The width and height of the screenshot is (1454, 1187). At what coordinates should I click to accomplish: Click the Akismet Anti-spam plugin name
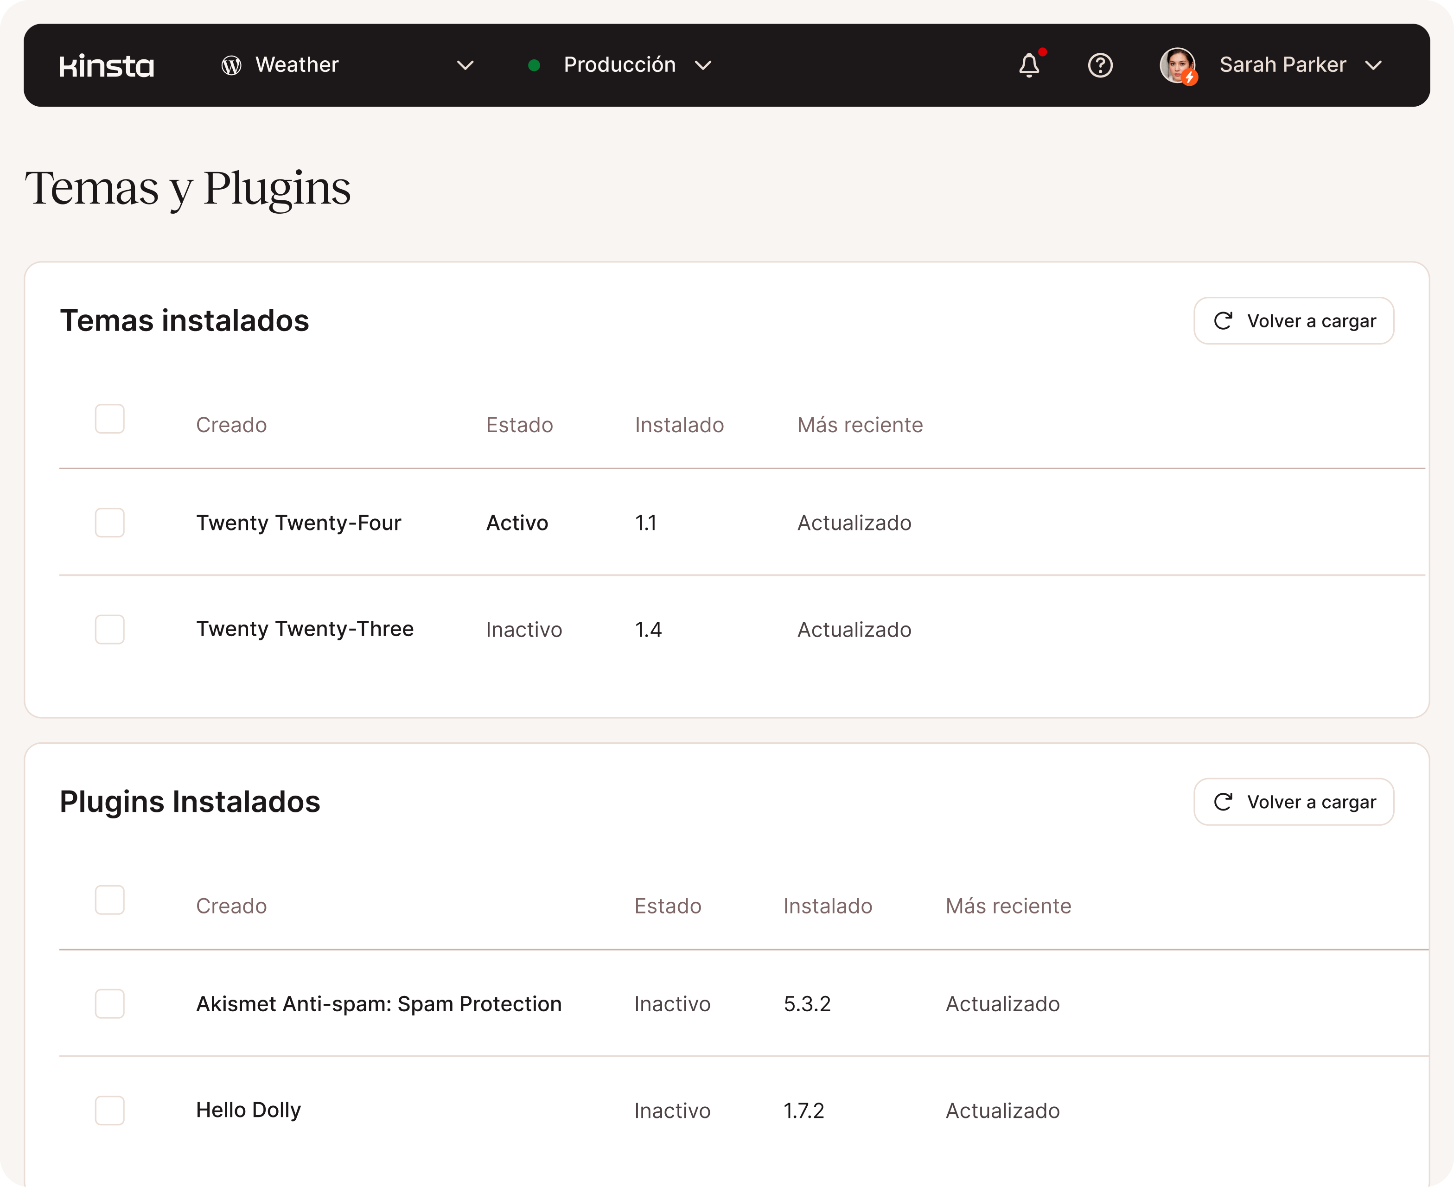click(x=379, y=1004)
